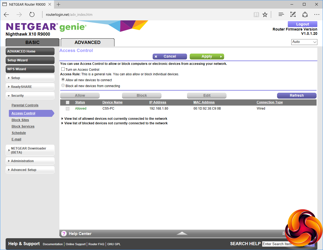Switch to the BASIC tab

tap(33, 42)
